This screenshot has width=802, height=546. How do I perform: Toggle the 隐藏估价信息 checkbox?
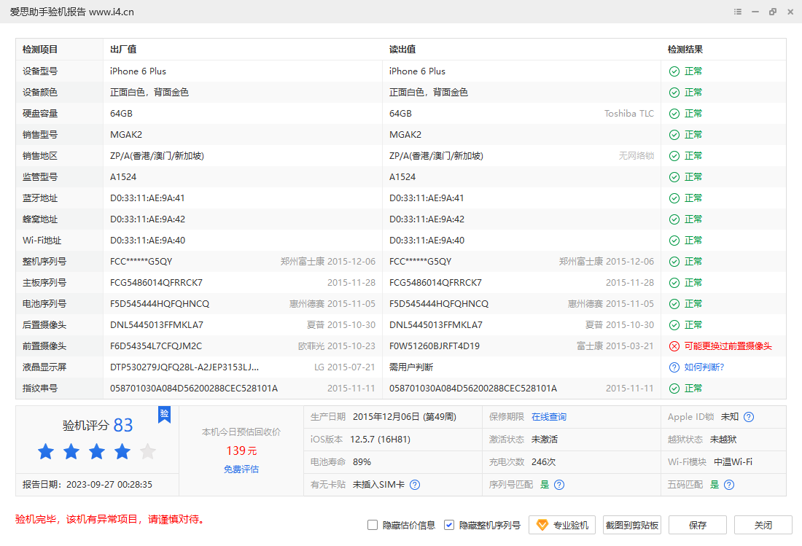click(373, 525)
